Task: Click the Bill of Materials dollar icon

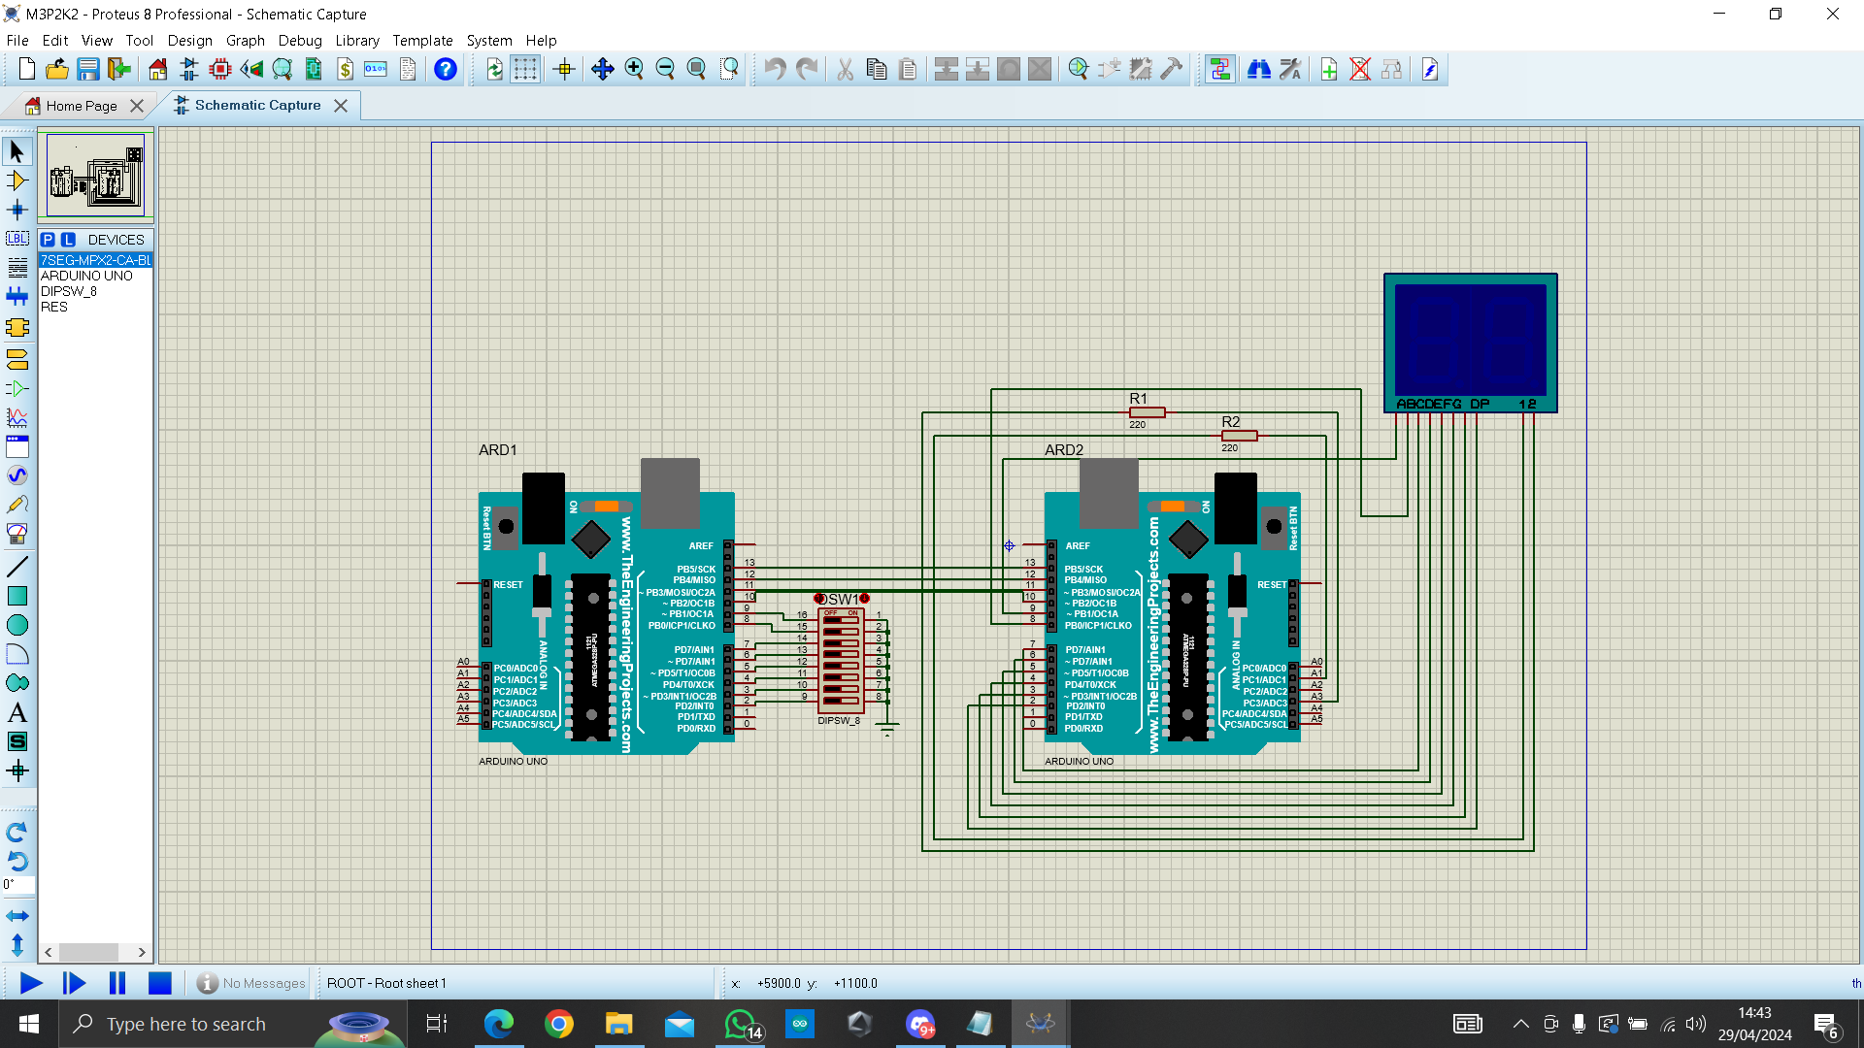Action: click(345, 69)
